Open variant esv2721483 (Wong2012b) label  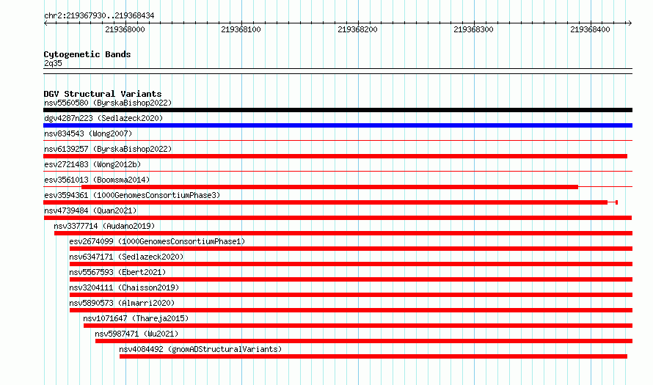point(92,164)
